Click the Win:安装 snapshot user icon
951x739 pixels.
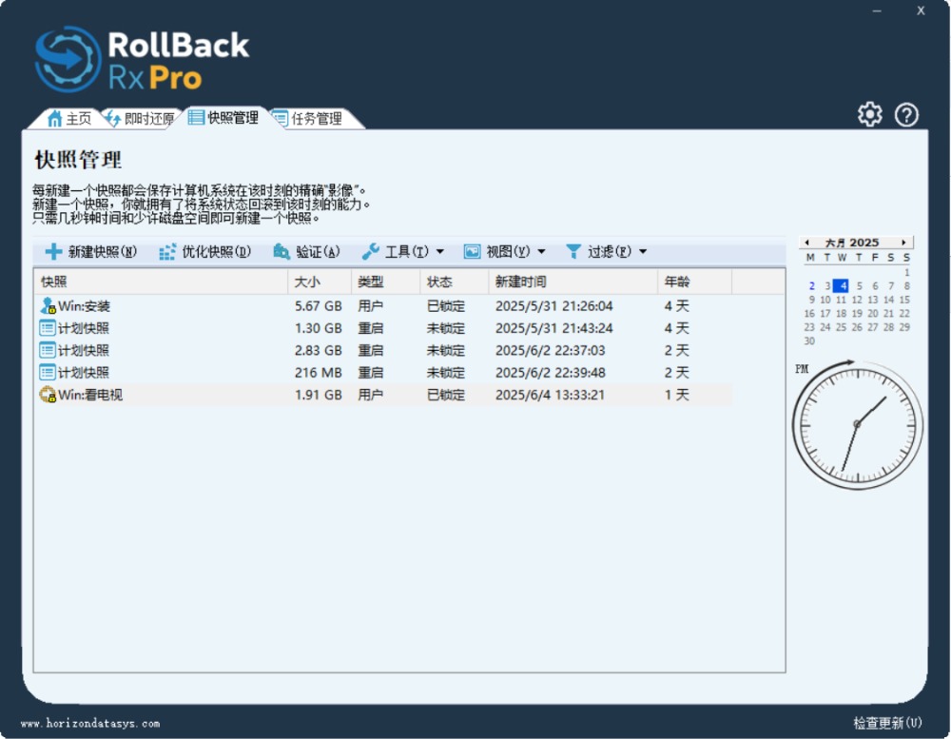(48, 306)
